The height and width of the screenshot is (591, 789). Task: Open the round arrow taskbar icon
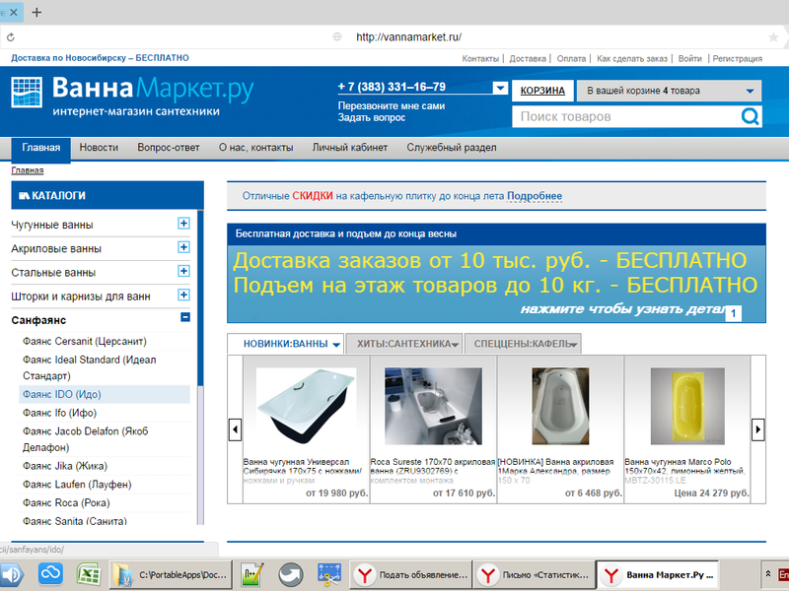click(x=290, y=574)
